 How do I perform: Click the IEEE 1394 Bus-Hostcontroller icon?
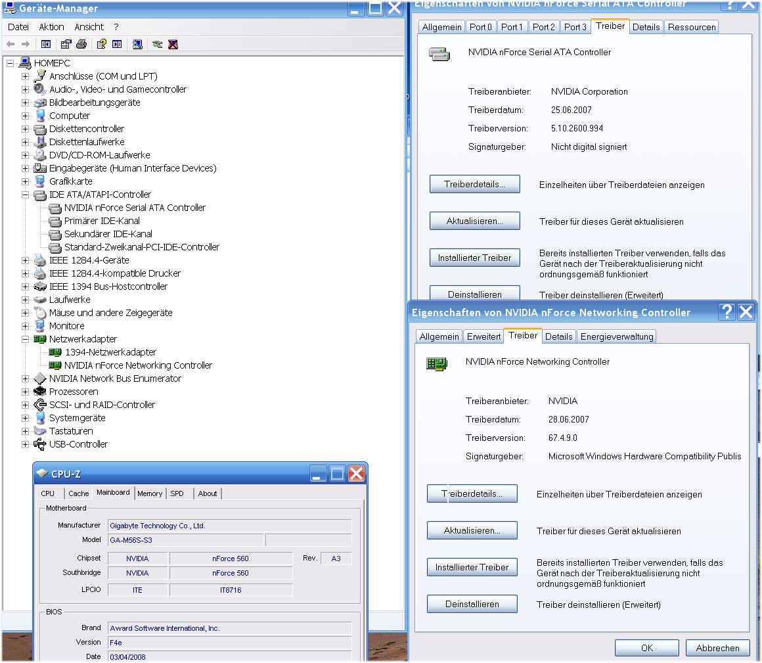tap(39, 286)
